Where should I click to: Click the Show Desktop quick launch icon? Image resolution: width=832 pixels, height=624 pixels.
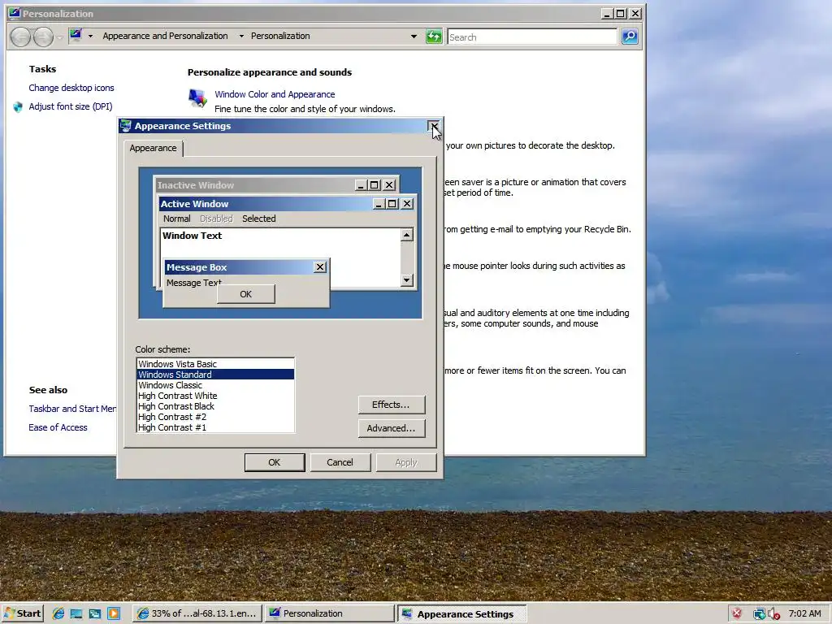coord(76,613)
